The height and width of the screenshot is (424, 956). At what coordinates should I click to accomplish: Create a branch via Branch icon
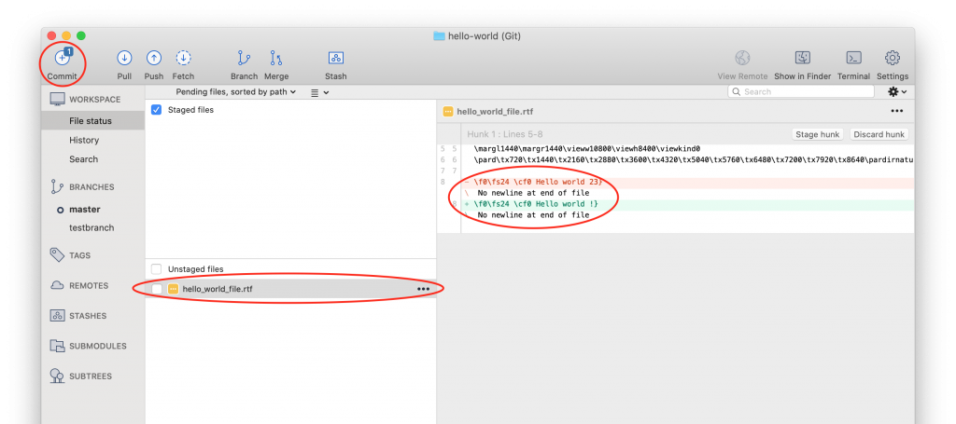(244, 59)
